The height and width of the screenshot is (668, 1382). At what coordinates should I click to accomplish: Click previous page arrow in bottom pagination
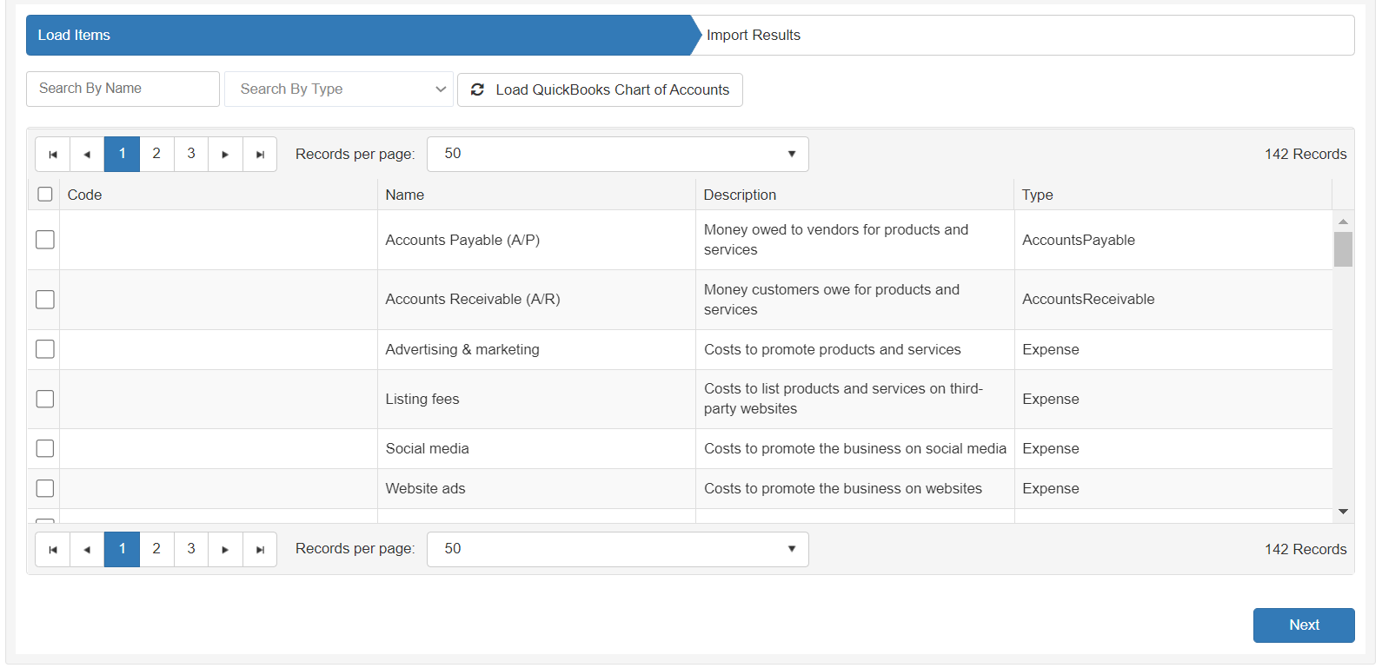pyautogui.click(x=87, y=550)
